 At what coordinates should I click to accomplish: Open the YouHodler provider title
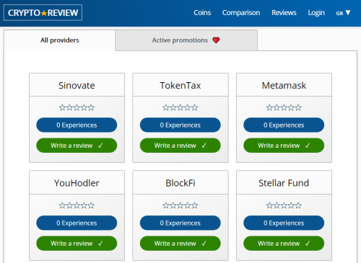(77, 183)
